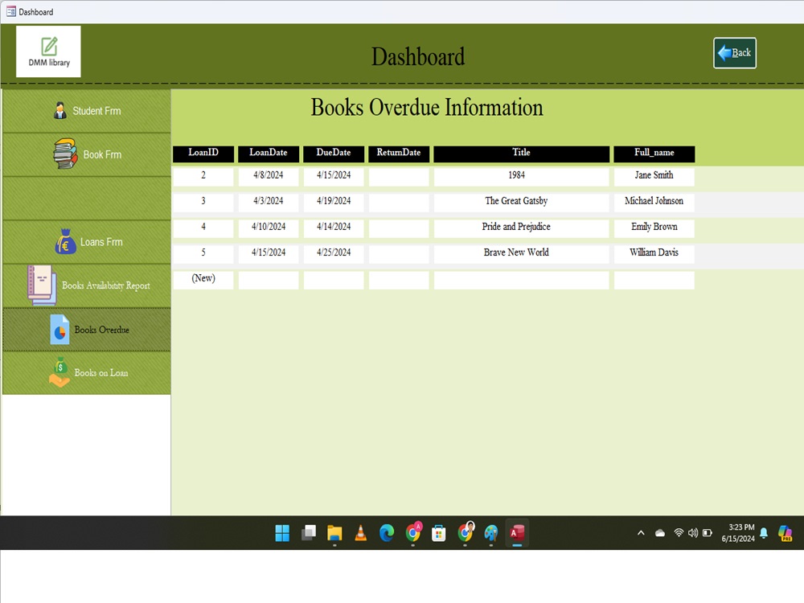Viewport: 804px width, 603px height.
Task: Open Wi-Fi network settings icon
Action: (x=679, y=533)
